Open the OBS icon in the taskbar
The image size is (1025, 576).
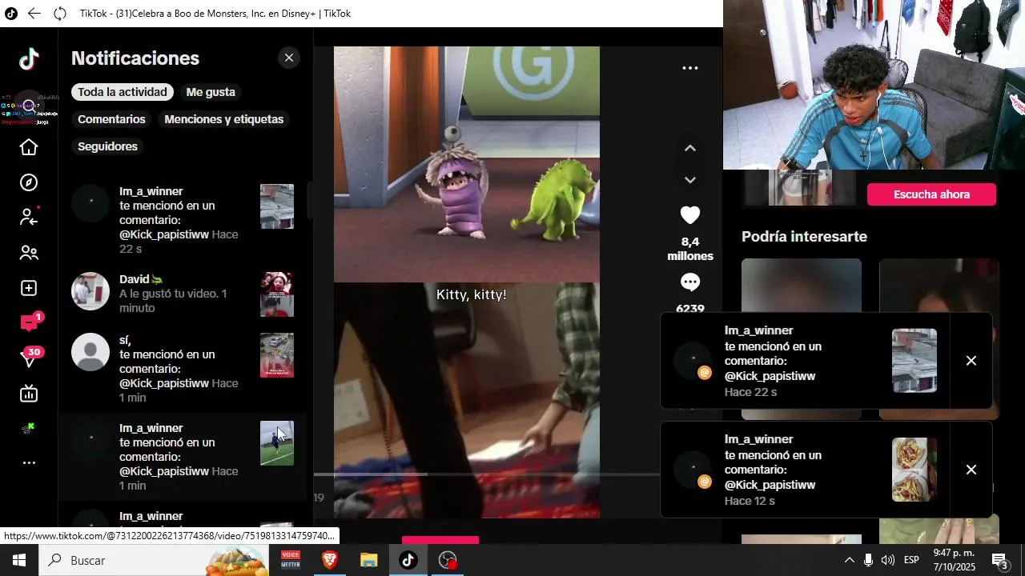pyautogui.click(x=447, y=561)
